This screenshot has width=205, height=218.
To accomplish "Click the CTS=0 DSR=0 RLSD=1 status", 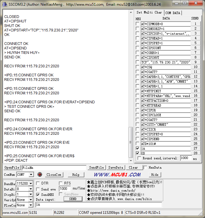I will pyautogui.click(x=143, y=213).
